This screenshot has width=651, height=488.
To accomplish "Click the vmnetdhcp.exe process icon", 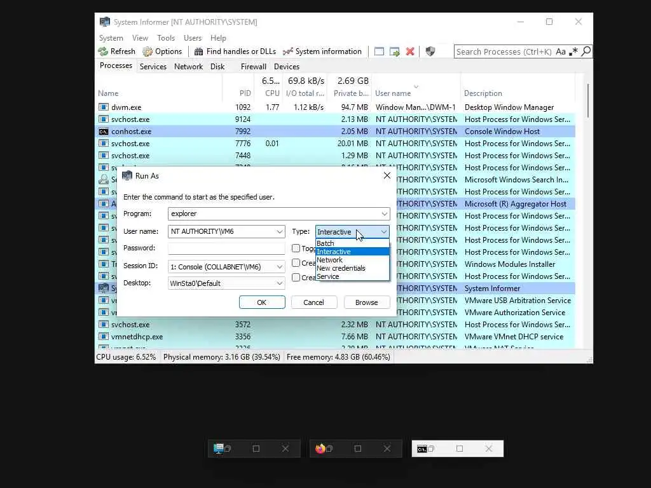I will [104, 337].
